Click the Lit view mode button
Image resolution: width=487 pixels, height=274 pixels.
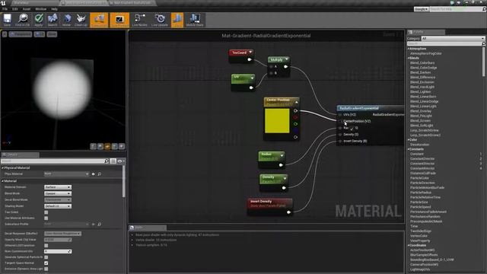coord(39,34)
